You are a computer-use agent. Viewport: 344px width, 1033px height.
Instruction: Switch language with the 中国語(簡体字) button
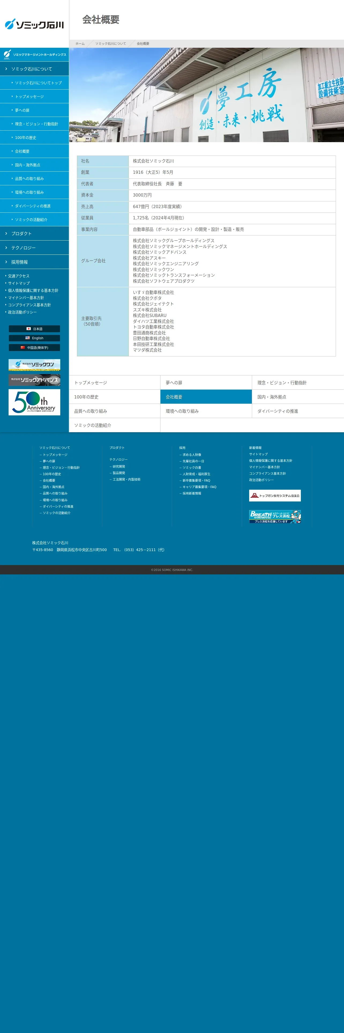[35, 348]
